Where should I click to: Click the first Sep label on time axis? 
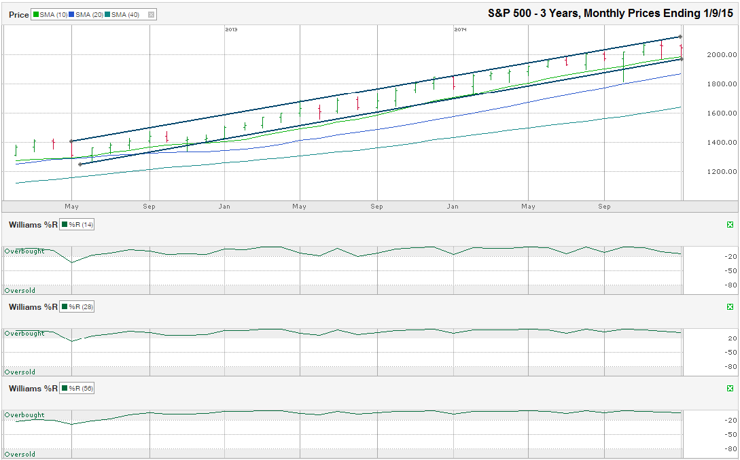(149, 206)
